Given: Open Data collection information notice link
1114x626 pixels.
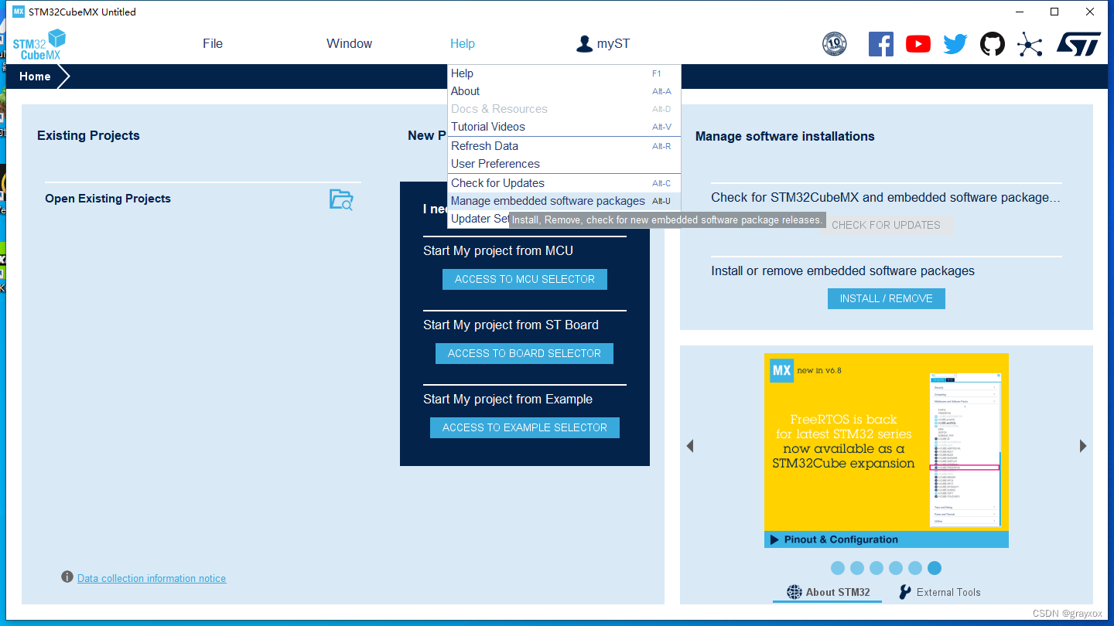Looking at the screenshot, I should click(152, 578).
